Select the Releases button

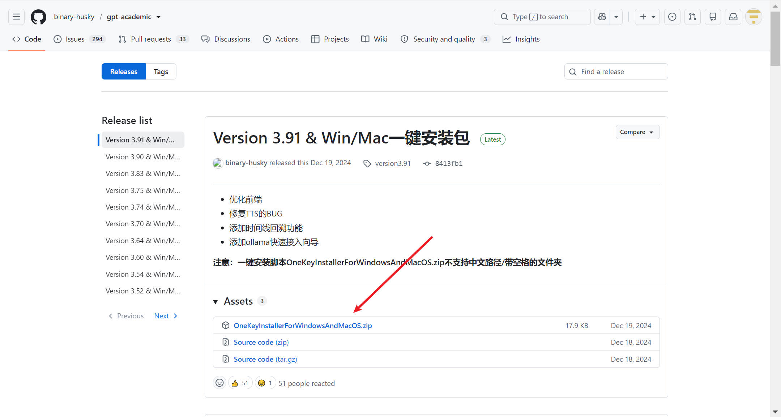[124, 72]
